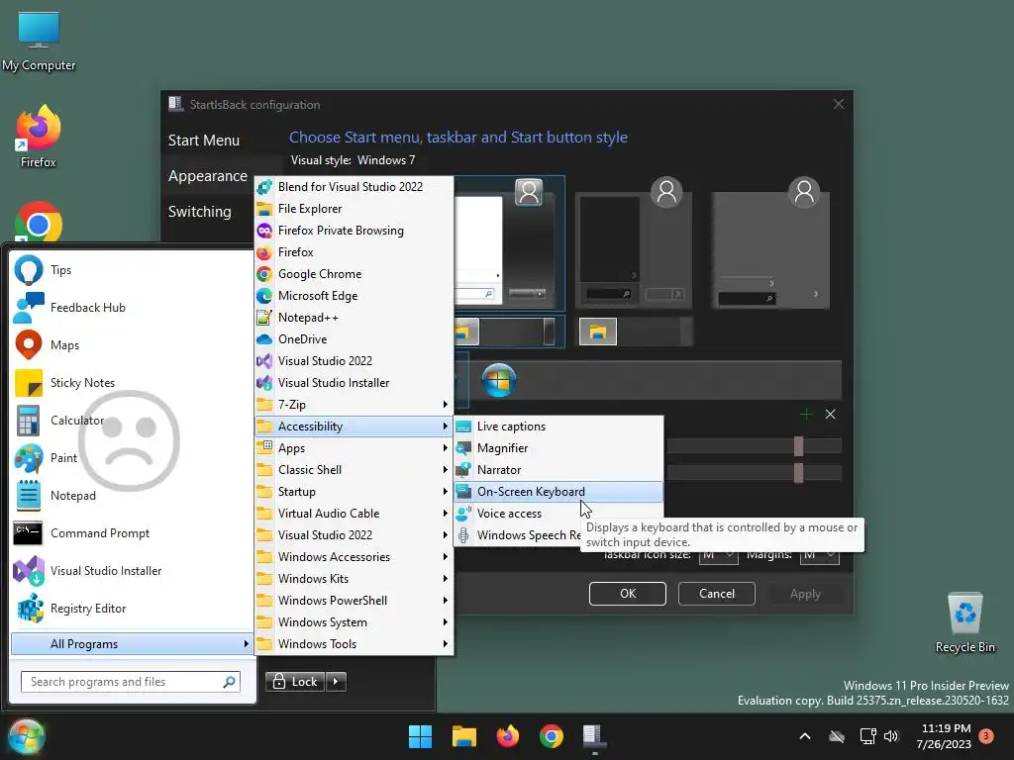
Task: Open the Notepad++ icon
Action: pyautogui.click(x=263, y=318)
